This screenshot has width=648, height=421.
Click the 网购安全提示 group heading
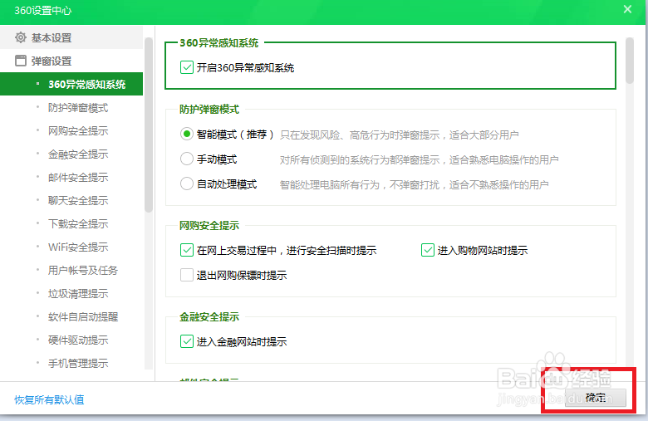pos(209,225)
